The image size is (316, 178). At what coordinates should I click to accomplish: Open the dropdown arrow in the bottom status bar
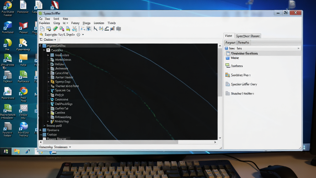tap(70, 147)
